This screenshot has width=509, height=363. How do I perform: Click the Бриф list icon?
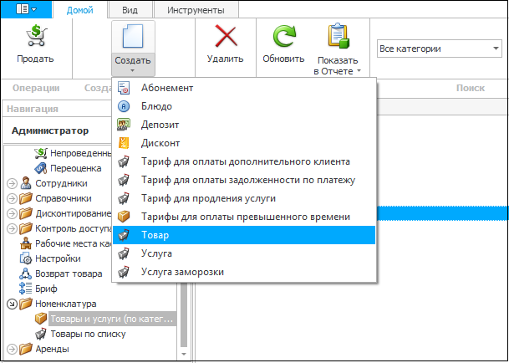click(26, 289)
